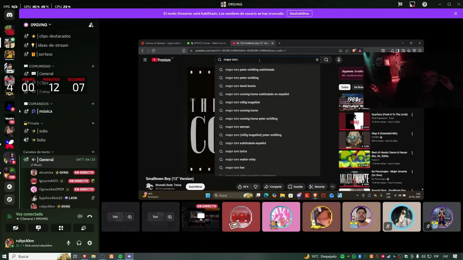463x260 pixels.
Task: Click the Deshabilitar streamer mode button
Action: [300, 13]
